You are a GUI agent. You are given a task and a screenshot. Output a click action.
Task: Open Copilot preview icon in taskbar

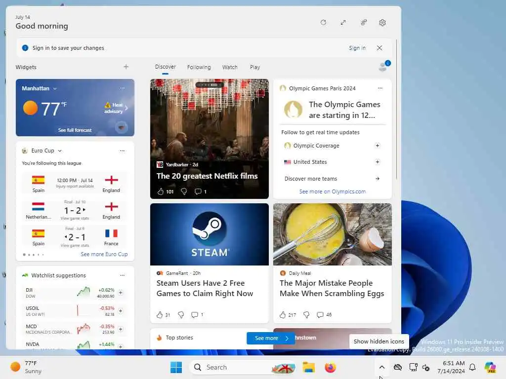tap(490, 367)
